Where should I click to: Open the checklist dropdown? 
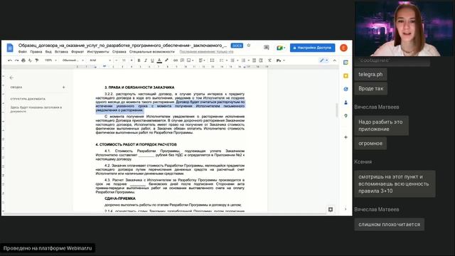(x=223, y=60)
